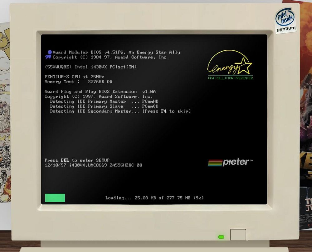The image size is (312, 252).
Task: Click the Energy Star logo
Action: pyautogui.click(x=230, y=65)
